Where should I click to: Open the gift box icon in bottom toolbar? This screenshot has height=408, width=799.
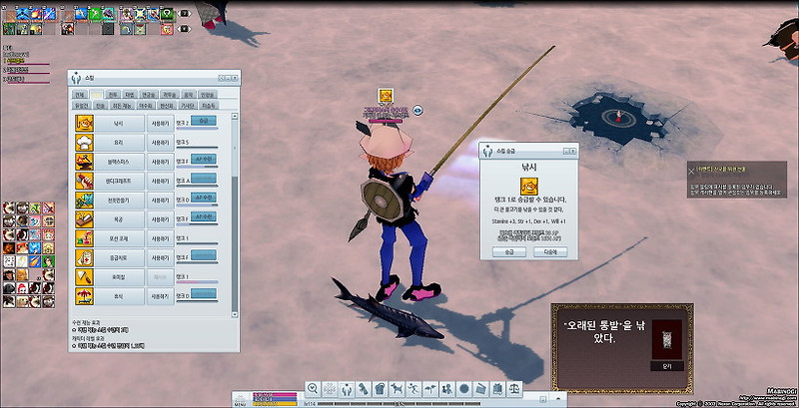point(497,389)
